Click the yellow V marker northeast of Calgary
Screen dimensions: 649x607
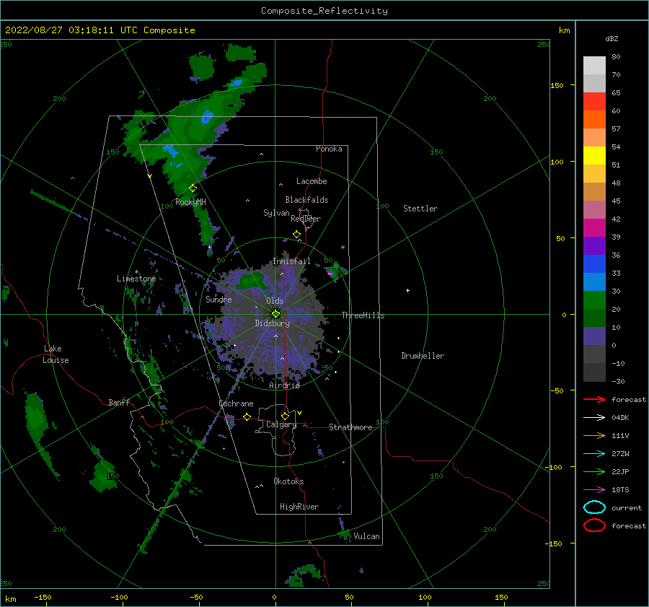pos(300,413)
